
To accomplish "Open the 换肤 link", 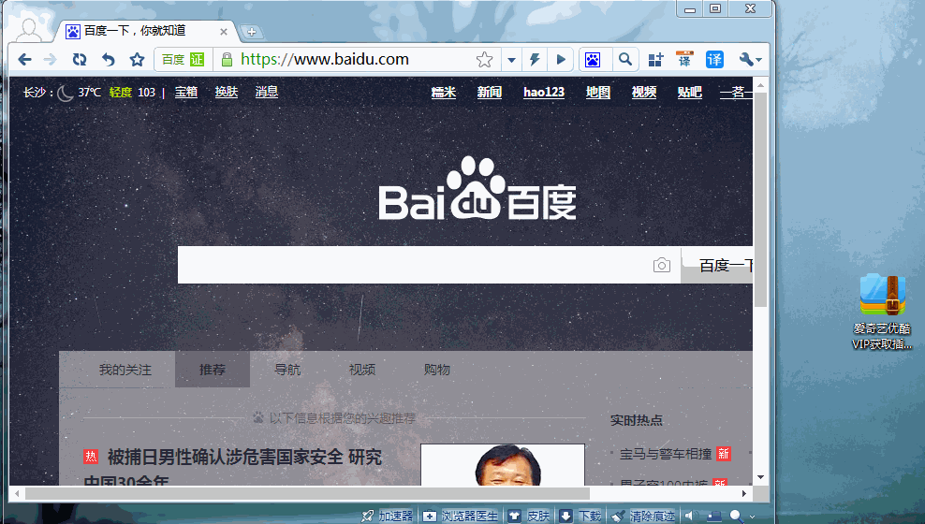I will pyautogui.click(x=226, y=92).
